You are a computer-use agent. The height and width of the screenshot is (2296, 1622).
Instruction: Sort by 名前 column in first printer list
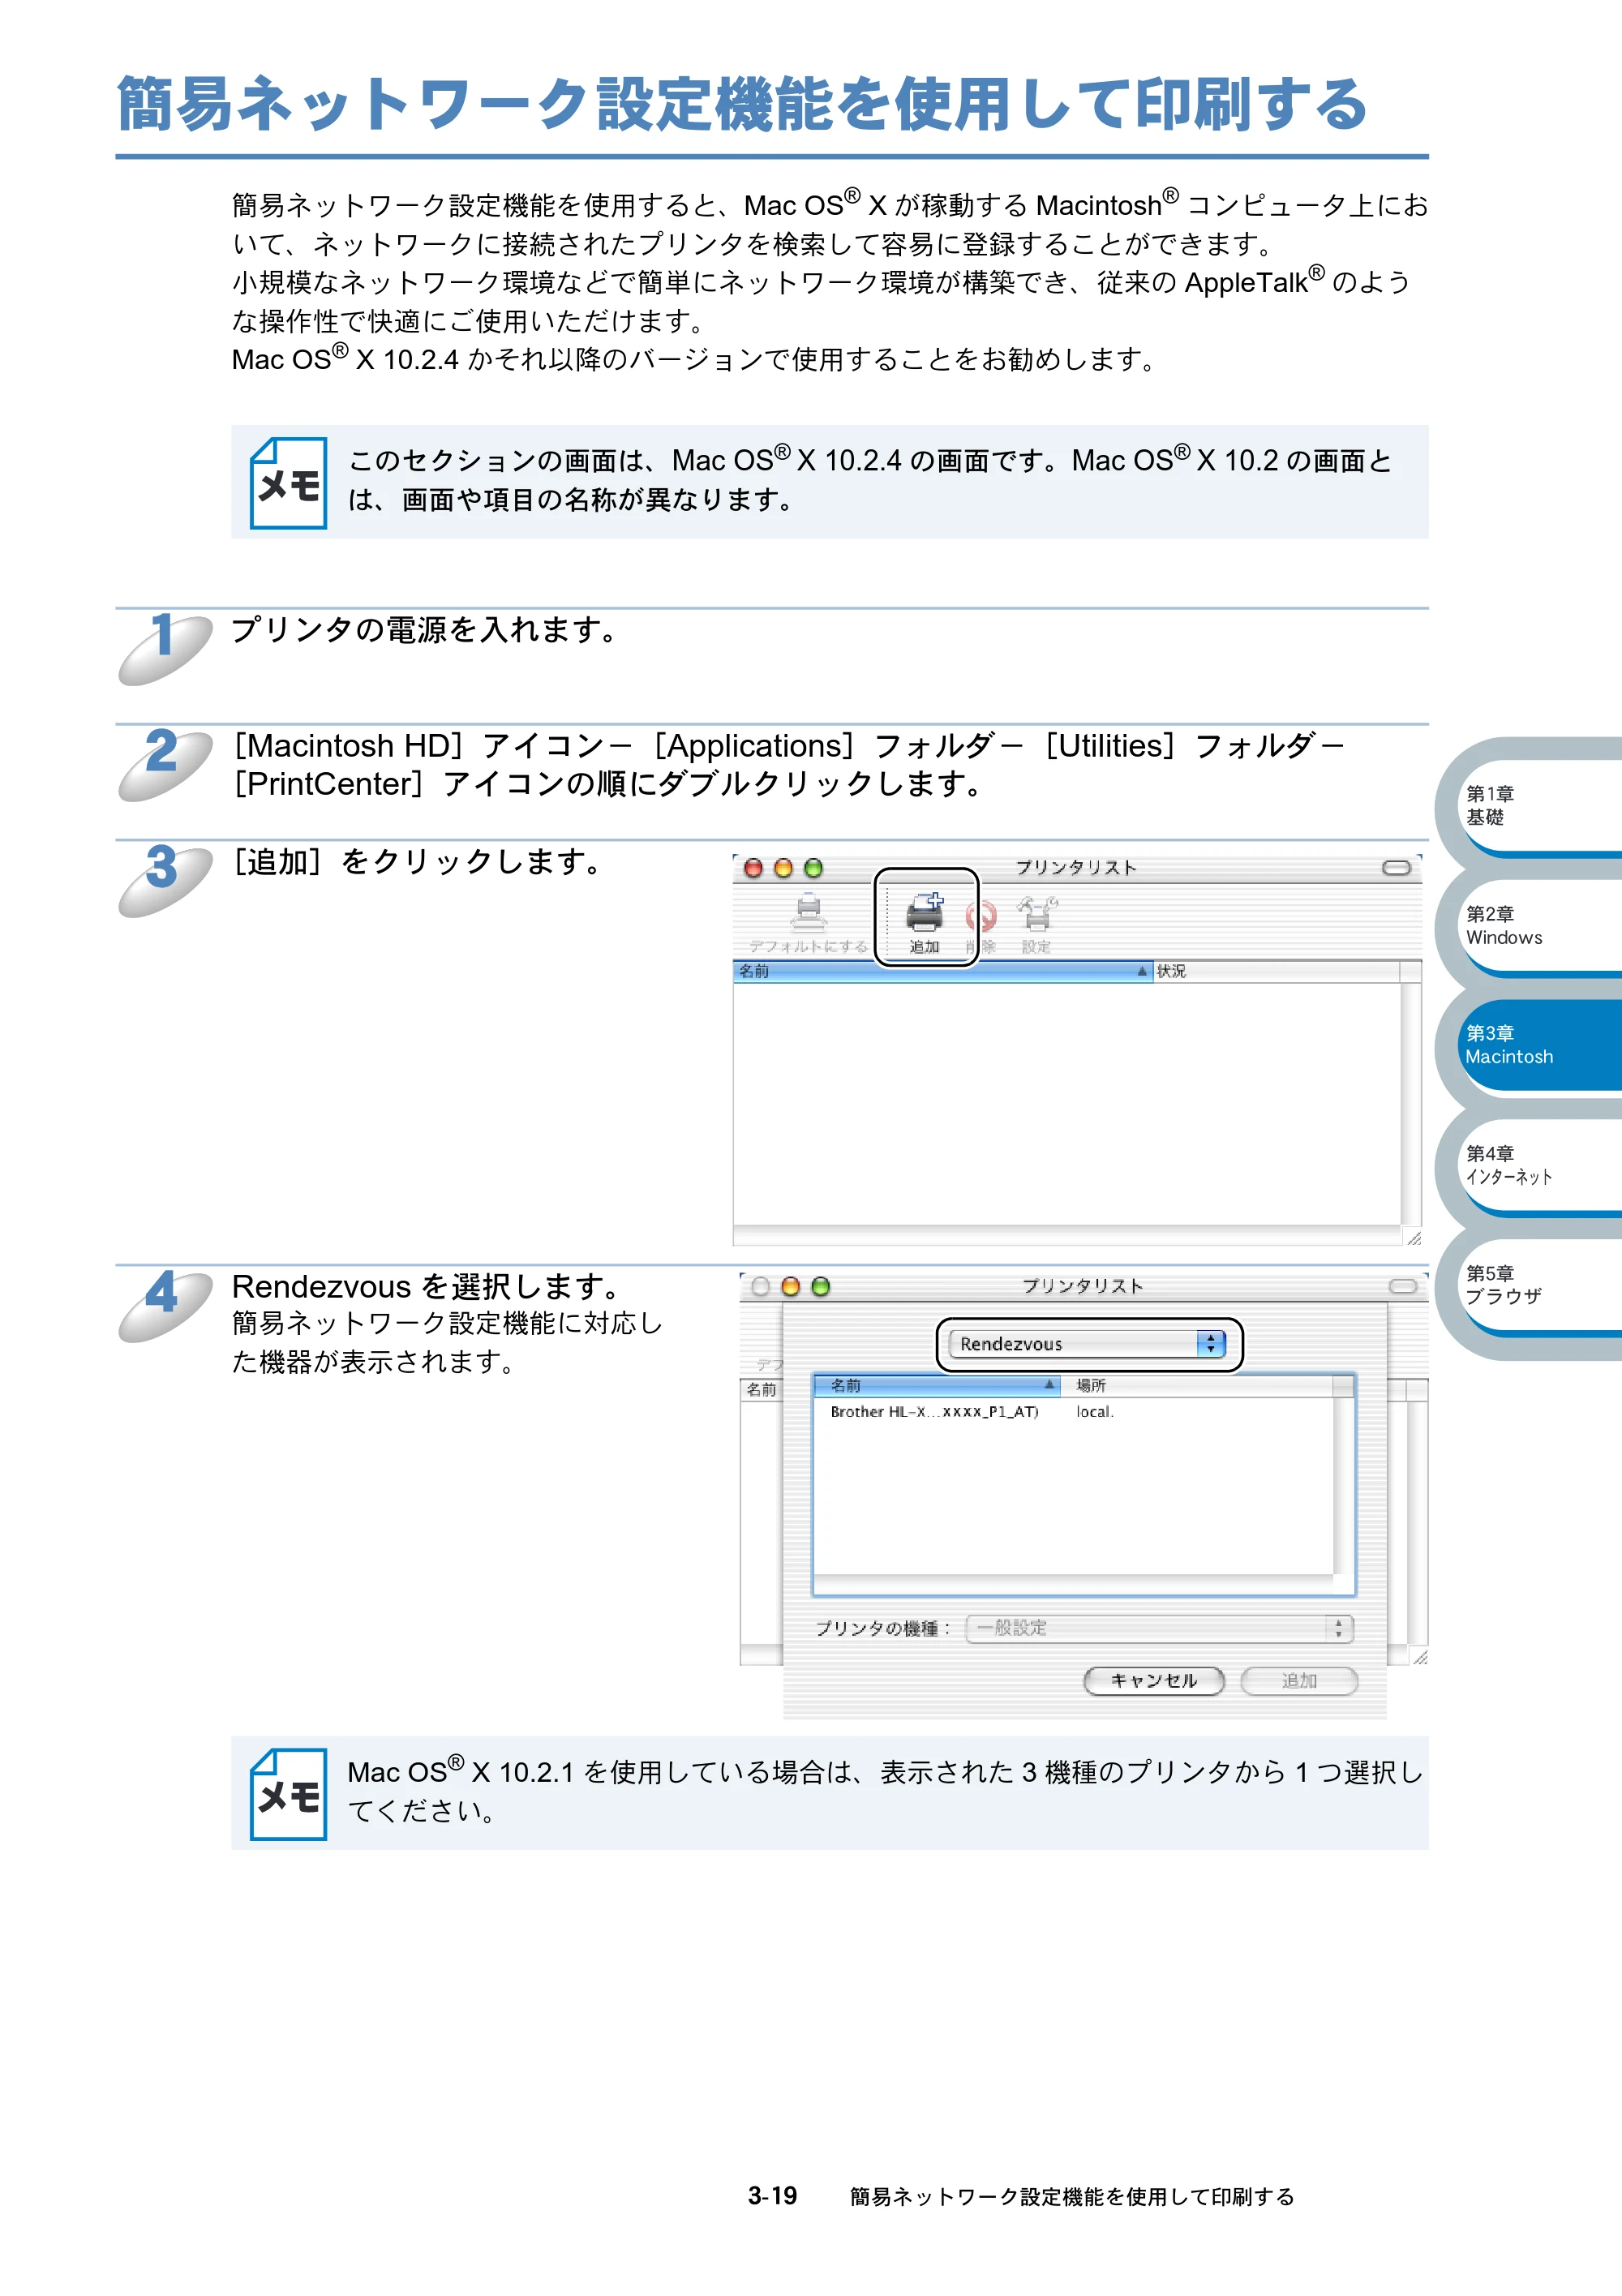[x=943, y=971]
